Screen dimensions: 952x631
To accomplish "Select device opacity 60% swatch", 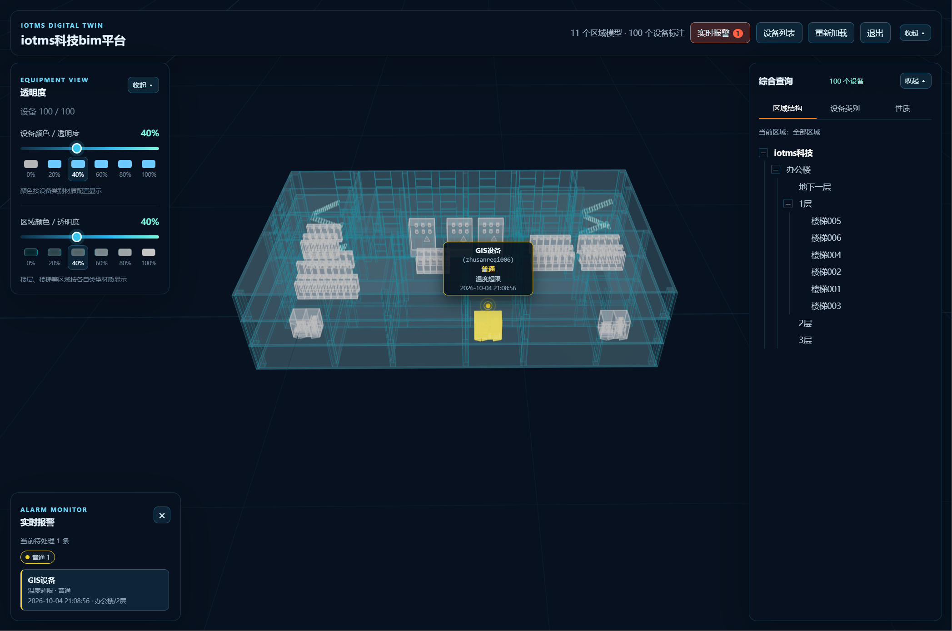I will coord(101,169).
